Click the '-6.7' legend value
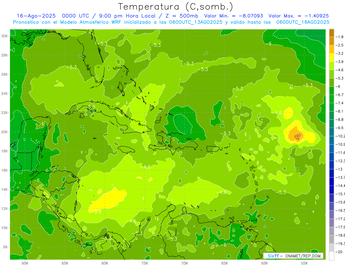 point(340,95)
